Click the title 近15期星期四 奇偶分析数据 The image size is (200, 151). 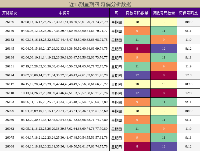point(100,4)
